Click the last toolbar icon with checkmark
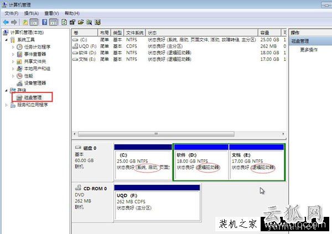 [97, 22]
